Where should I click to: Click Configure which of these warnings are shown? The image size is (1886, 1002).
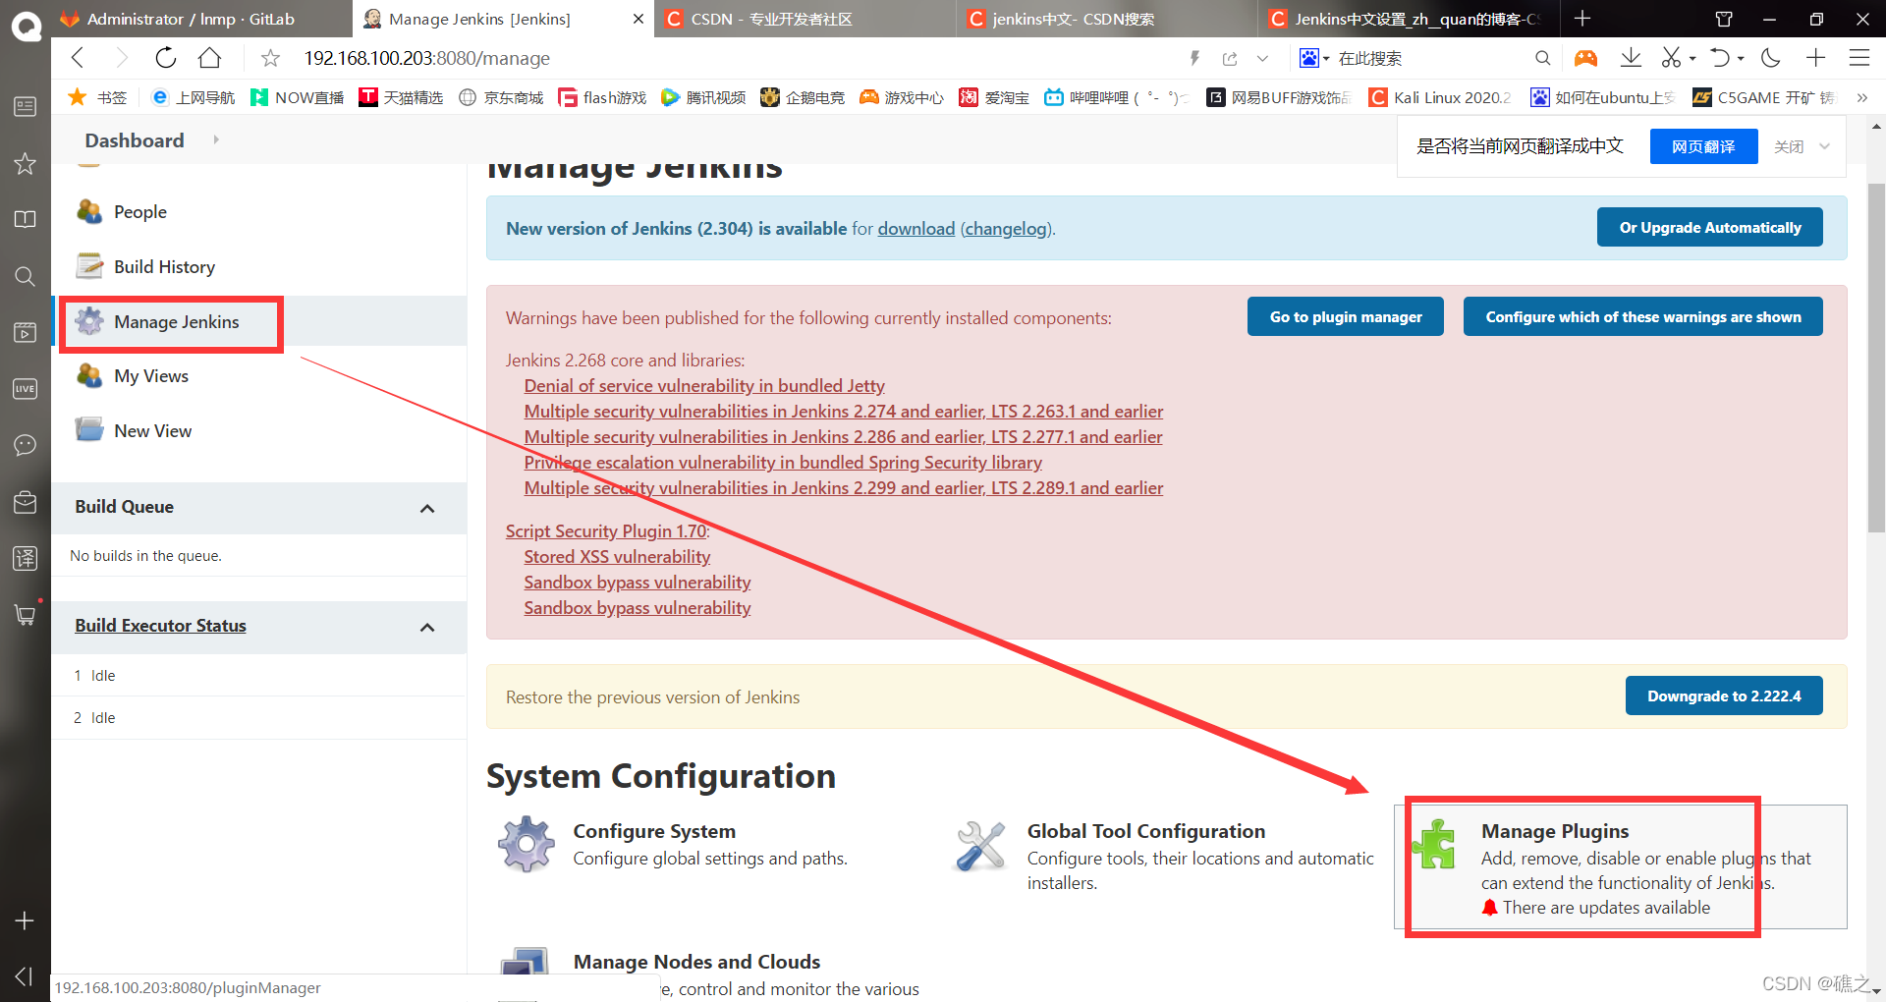point(1642,316)
